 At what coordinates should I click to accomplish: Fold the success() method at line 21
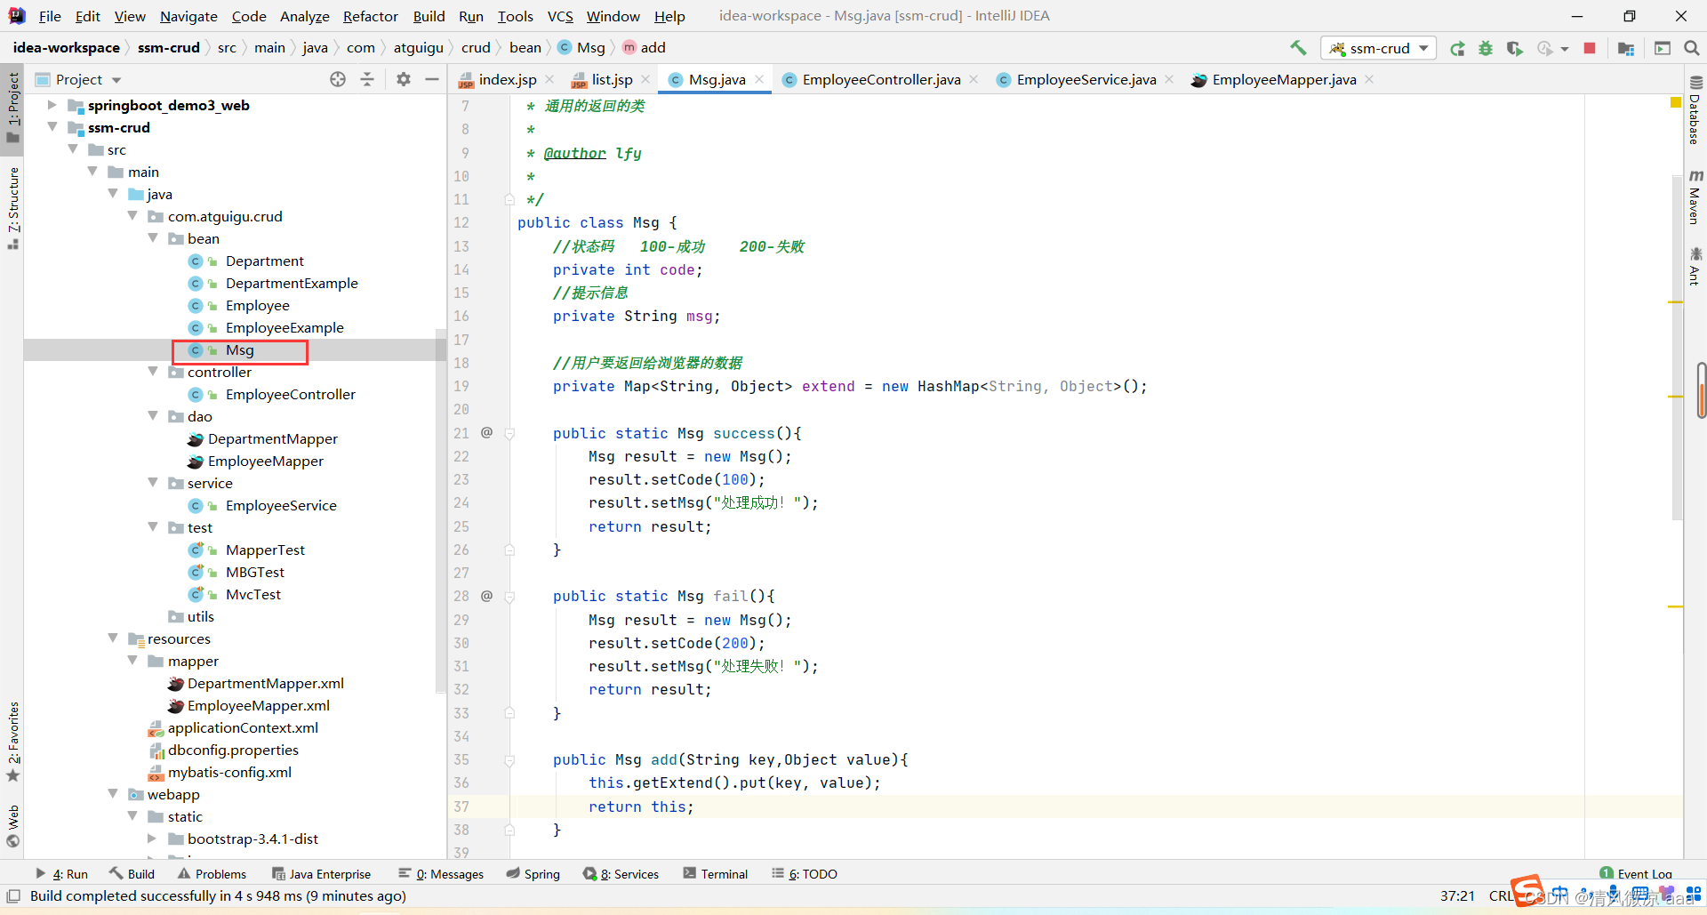click(x=509, y=433)
